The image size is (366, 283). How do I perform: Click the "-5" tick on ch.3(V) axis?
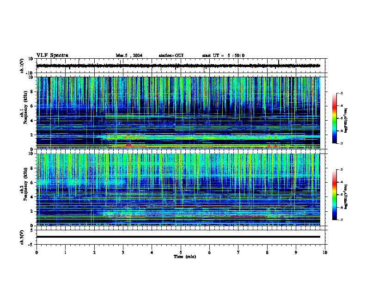[31, 245]
